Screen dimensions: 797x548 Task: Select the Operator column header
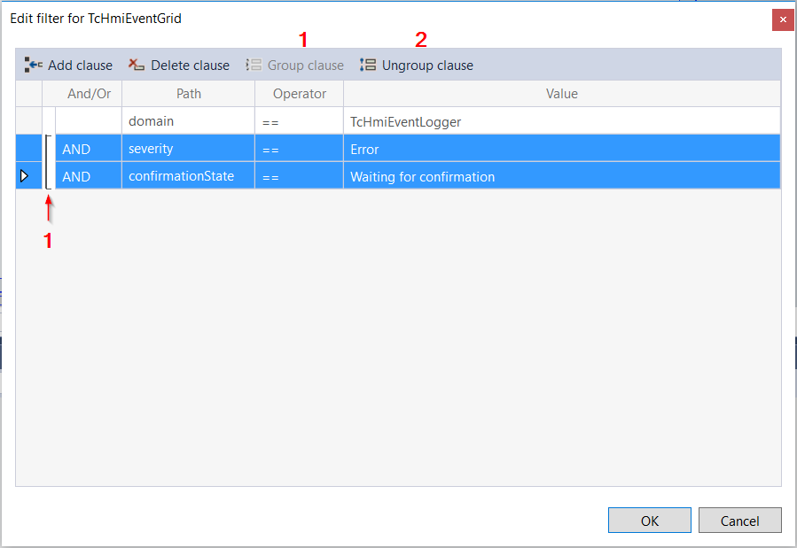pos(300,94)
